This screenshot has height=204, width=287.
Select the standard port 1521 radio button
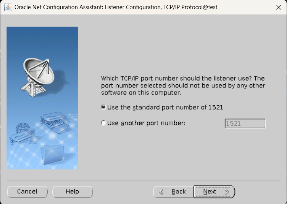(103, 107)
